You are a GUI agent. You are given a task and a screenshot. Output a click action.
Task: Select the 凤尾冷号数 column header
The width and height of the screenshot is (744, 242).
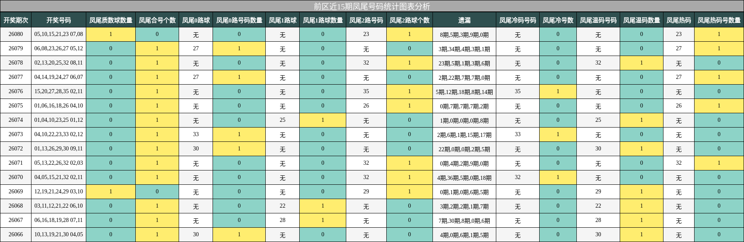[x=558, y=20]
